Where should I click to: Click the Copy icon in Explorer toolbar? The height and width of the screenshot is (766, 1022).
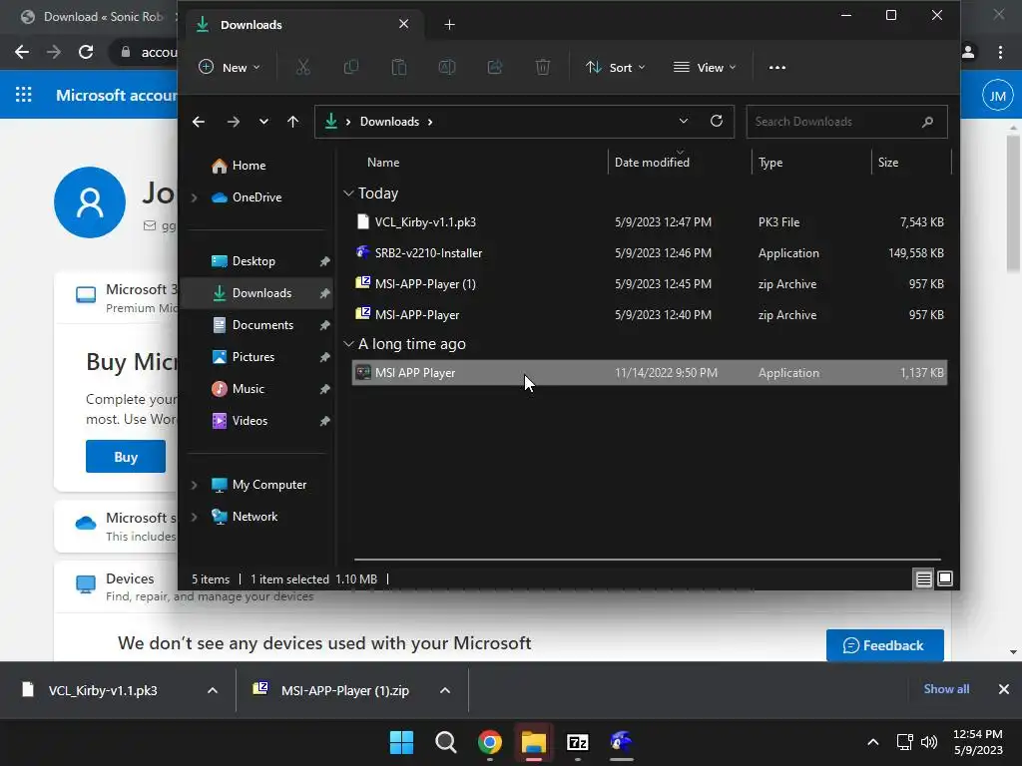click(350, 67)
